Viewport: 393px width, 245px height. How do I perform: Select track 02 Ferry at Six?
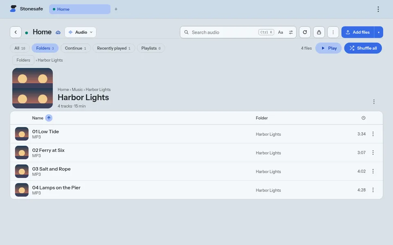click(x=196, y=153)
